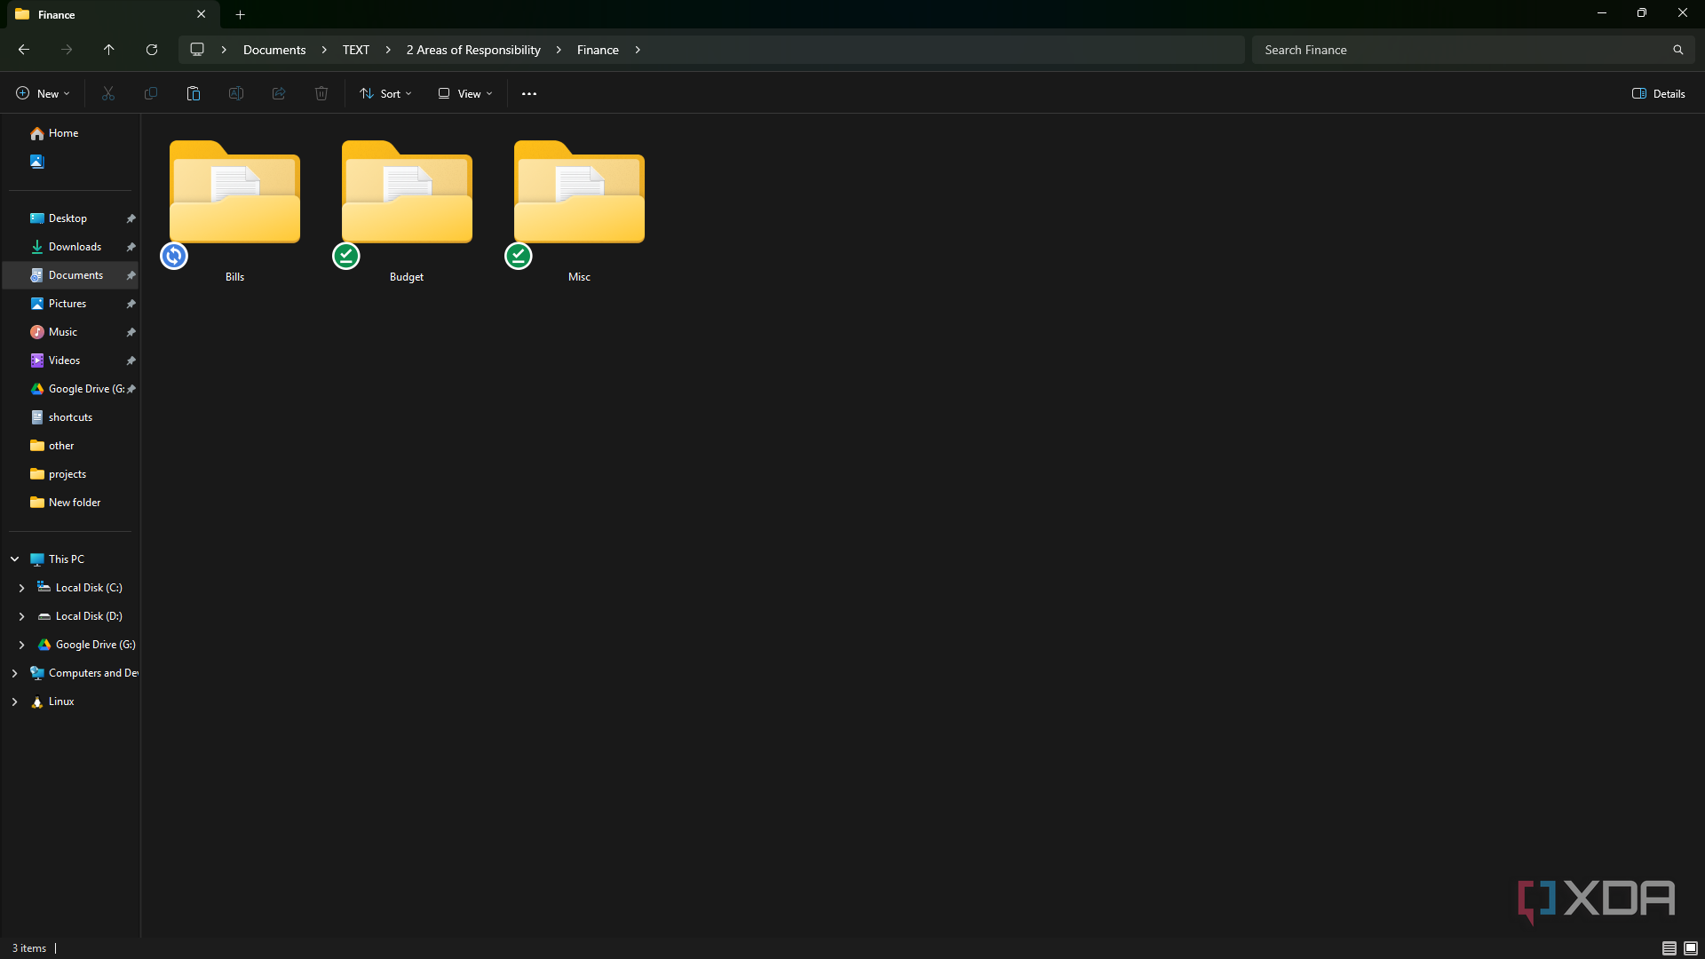Click Finance in the breadcrumb path
This screenshot has height=959, width=1705.
(x=598, y=50)
